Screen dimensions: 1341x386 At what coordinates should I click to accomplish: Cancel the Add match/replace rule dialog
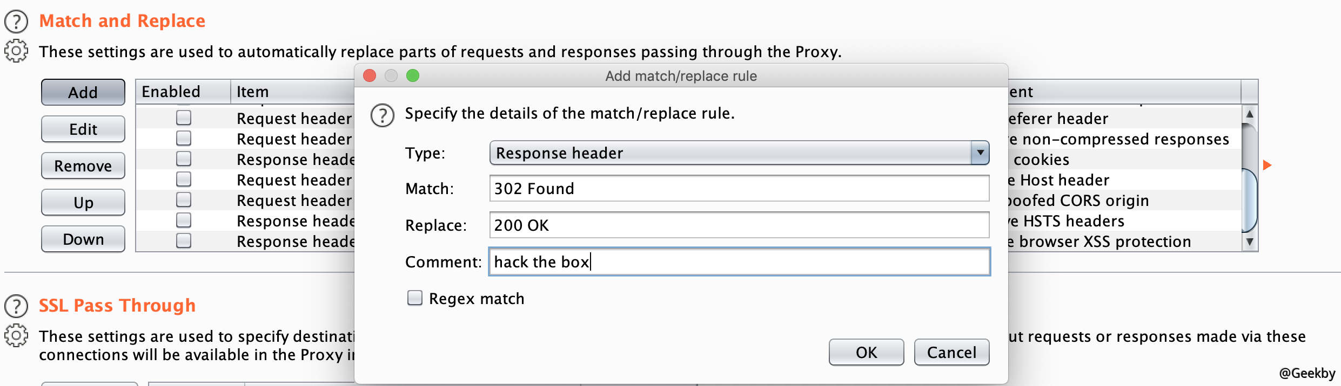951,352
